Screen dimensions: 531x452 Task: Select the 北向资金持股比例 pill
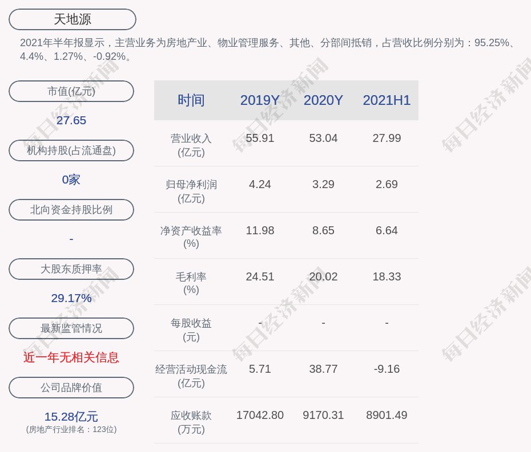point(71,210)
